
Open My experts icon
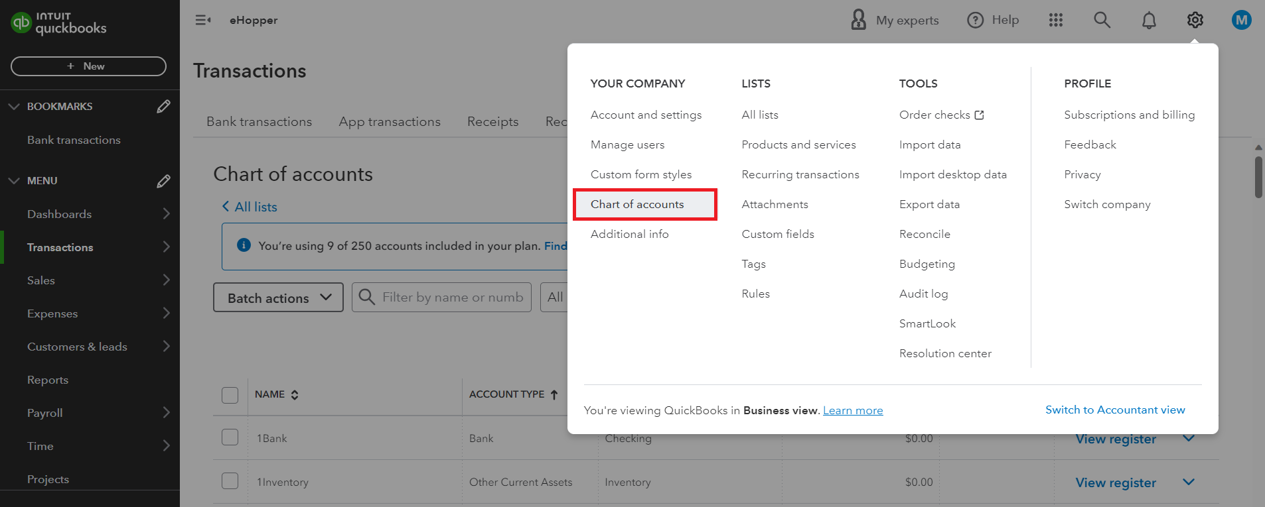[858, 20]
